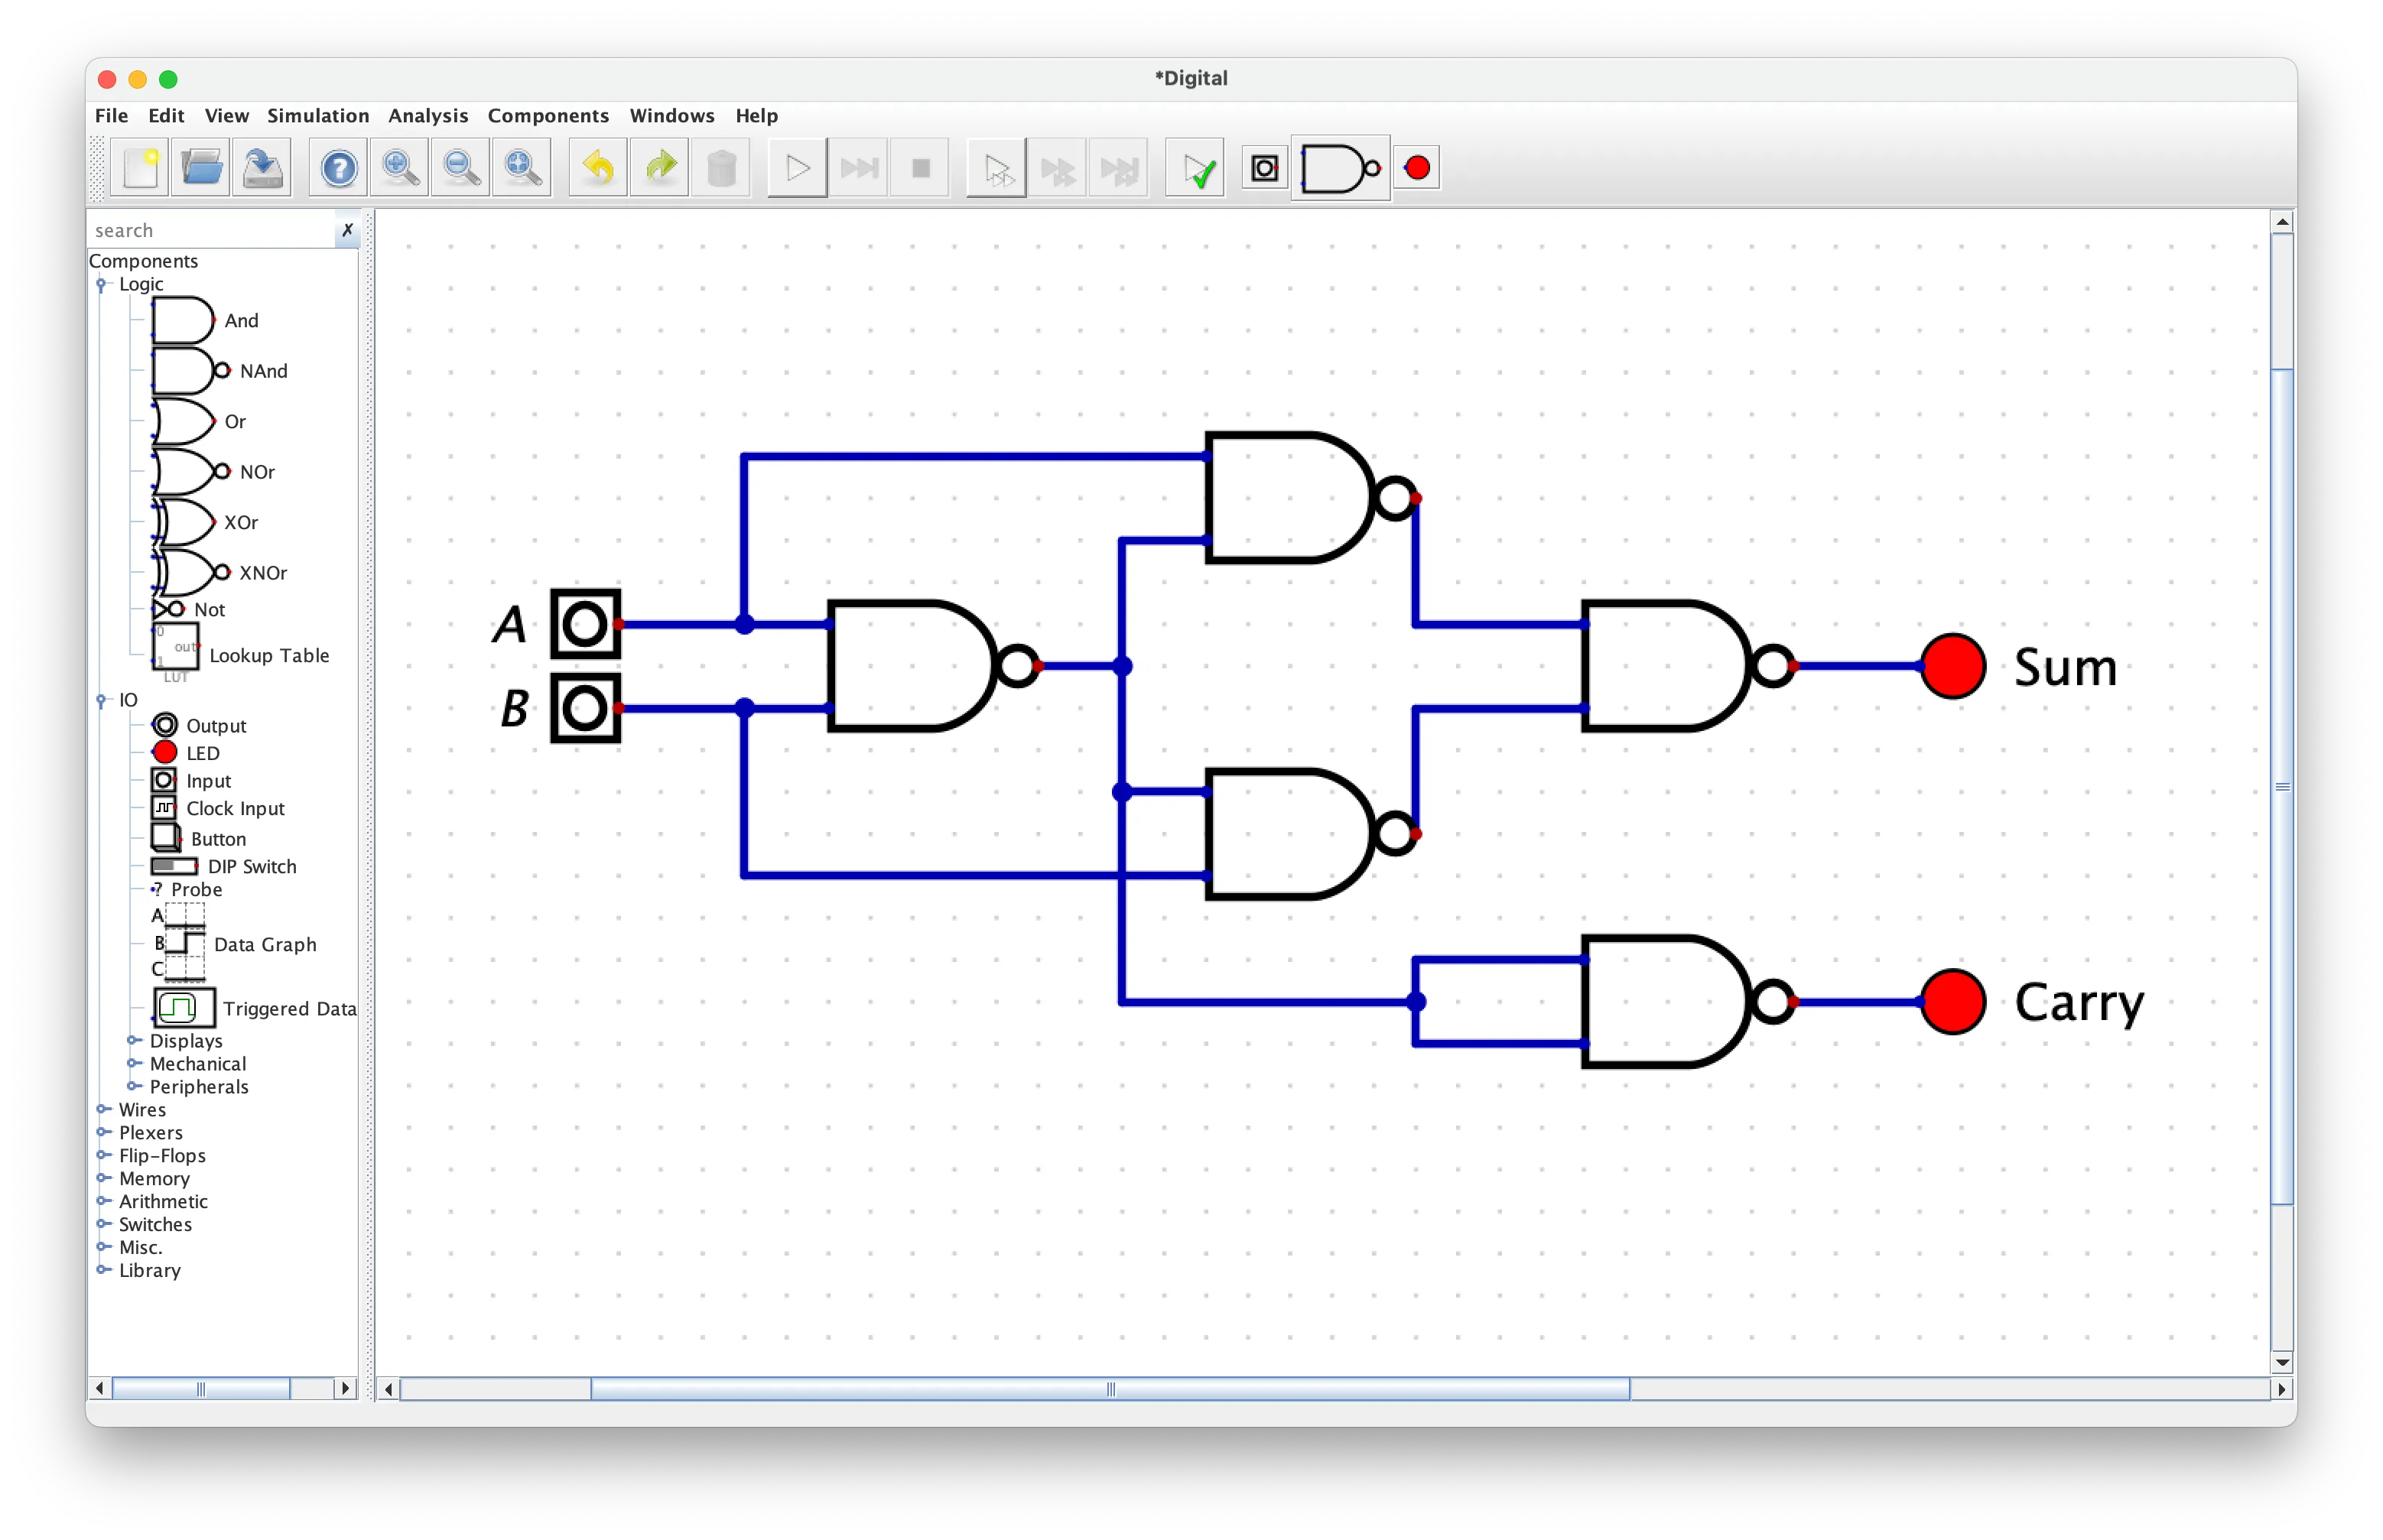Pick the NOr gate from Components
Viewport: 2383px width, 1540px height.
click(213, 472)
